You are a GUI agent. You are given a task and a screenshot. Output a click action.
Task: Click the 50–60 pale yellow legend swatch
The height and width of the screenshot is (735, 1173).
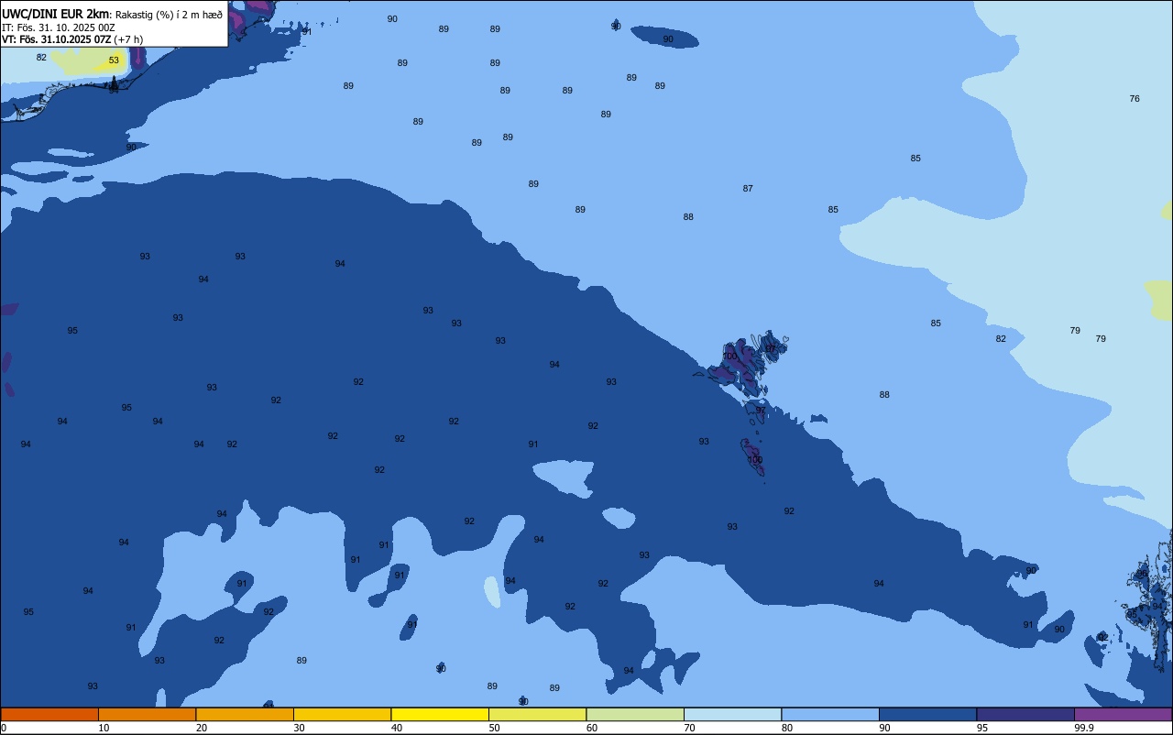(x=537, y=714)
